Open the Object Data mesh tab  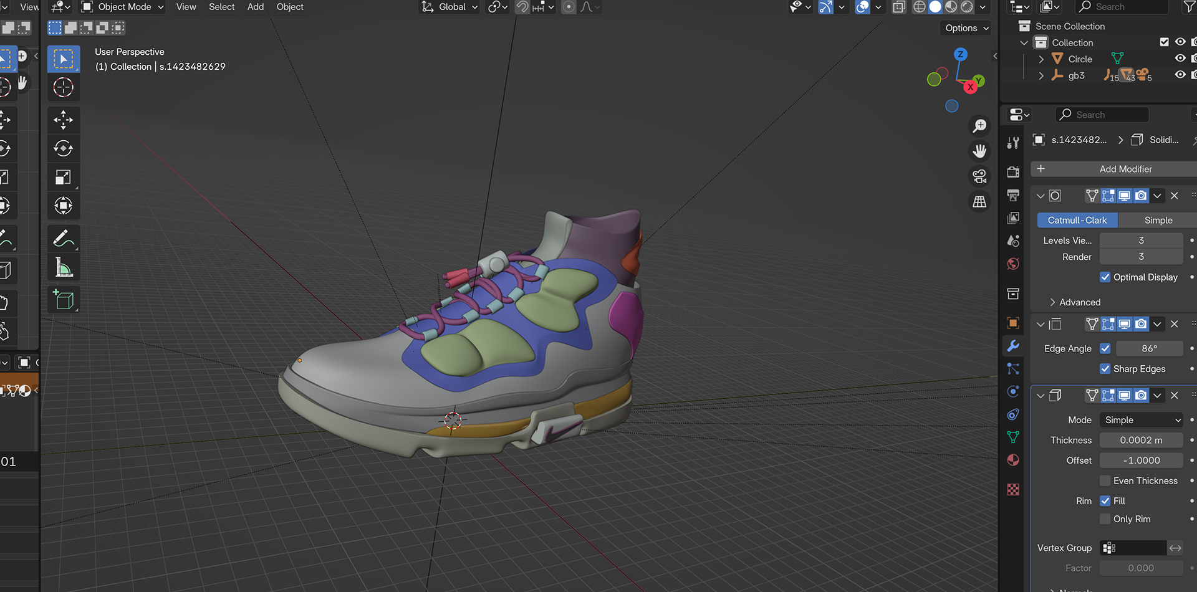[x=1013, y=437]
